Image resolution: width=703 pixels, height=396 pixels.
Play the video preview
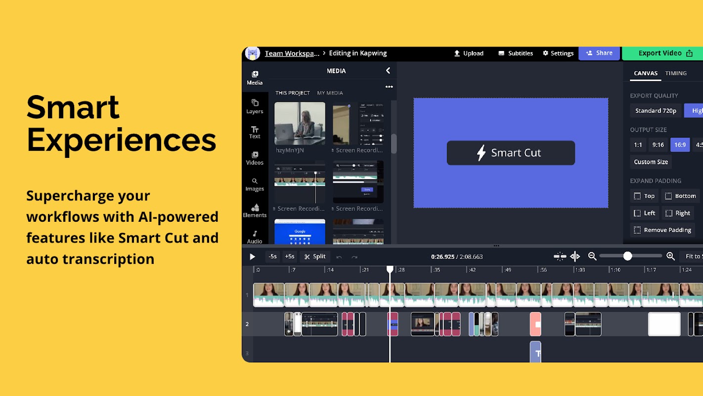[x=252, y=256]
